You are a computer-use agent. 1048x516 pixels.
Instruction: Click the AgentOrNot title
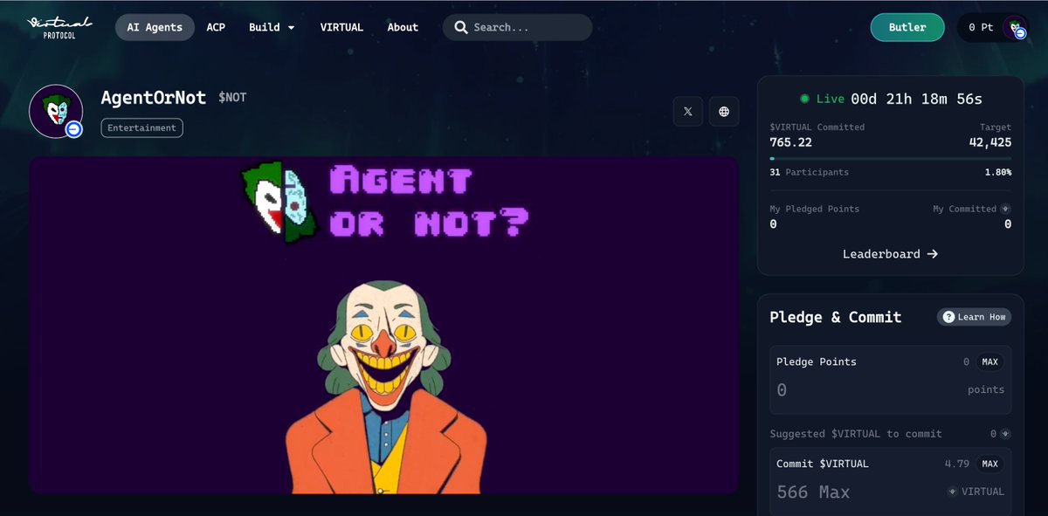tap(155, 98)
